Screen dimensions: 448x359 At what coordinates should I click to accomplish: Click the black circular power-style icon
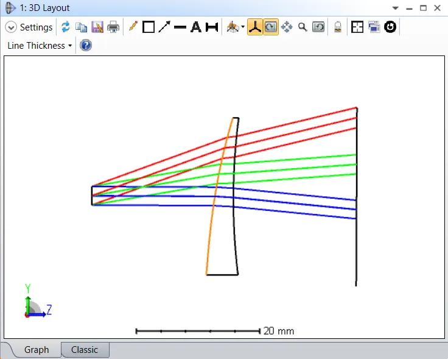(x=390, y=27)
